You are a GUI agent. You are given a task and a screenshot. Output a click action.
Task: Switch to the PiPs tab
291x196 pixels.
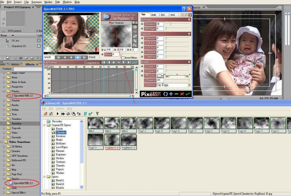[x=163, y=14]
